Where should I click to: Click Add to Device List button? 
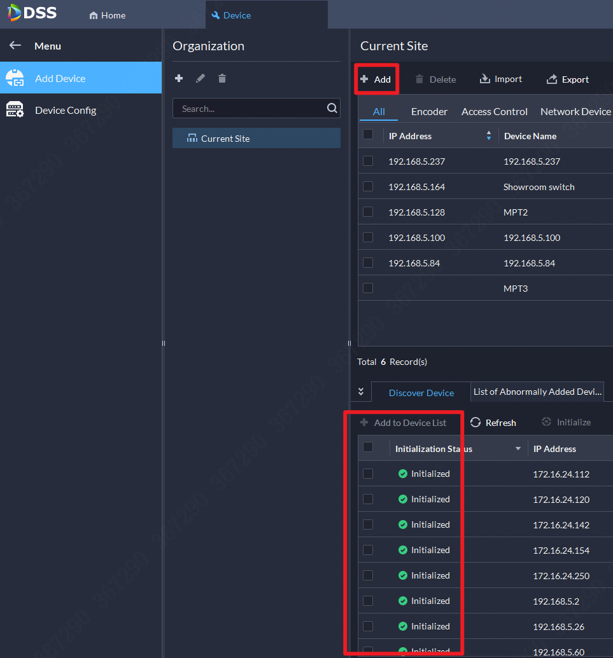tap(404, 423)
